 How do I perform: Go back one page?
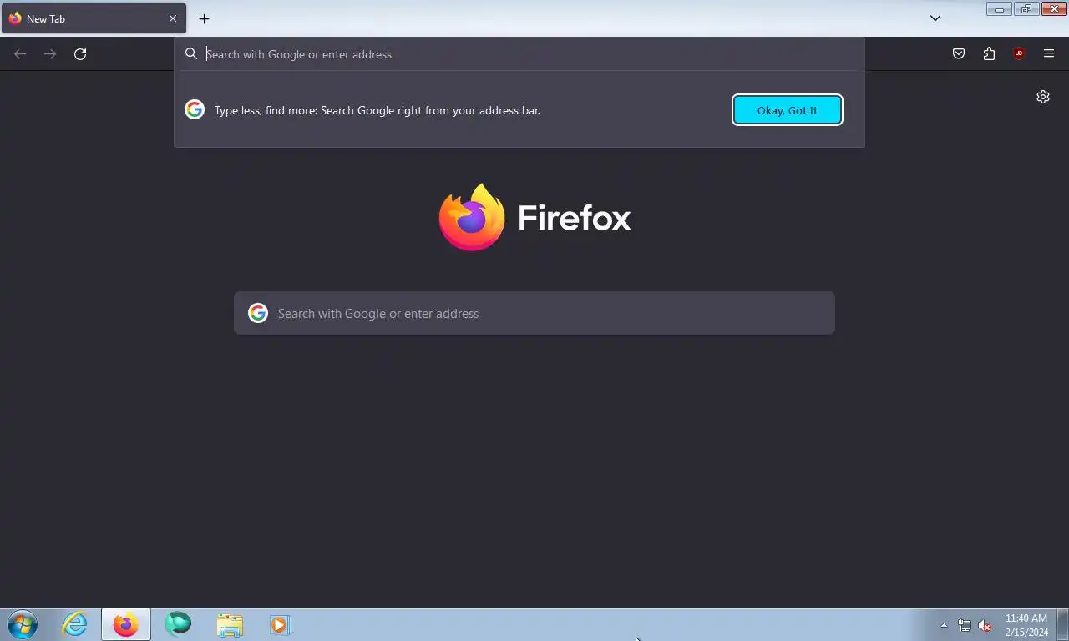(x=20, y=54)
